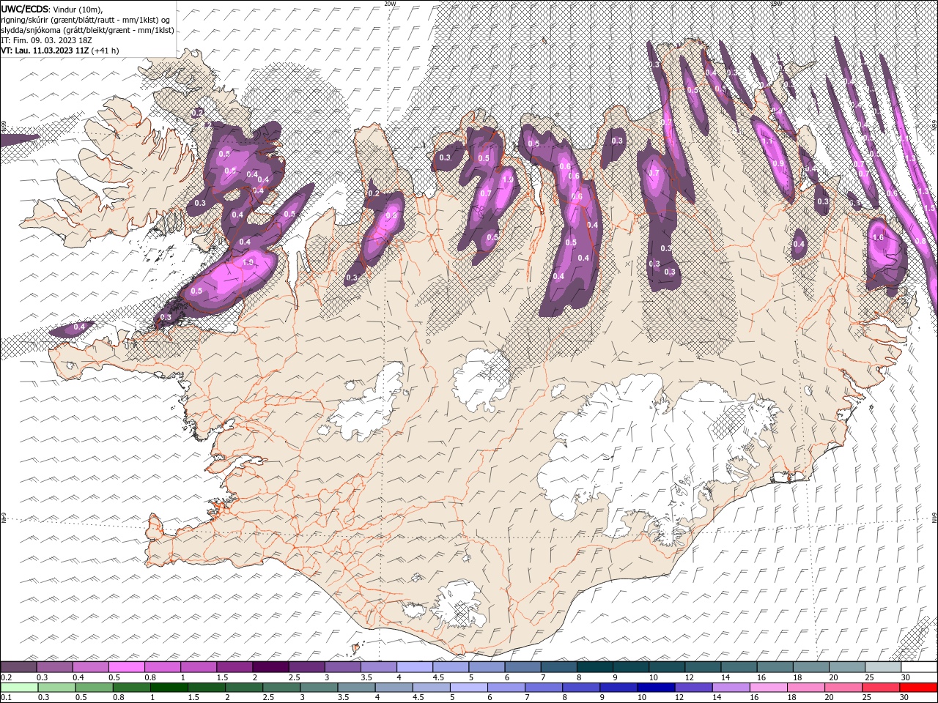Pick the deep navy blue swatch in lower legend

click(x=655, y=688)
